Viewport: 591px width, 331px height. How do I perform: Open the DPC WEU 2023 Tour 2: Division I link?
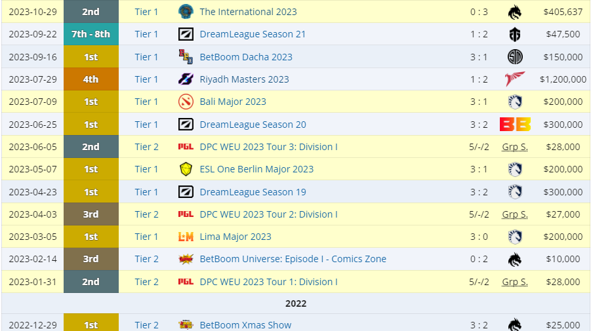pyautogui.click(x=268, y=214)
